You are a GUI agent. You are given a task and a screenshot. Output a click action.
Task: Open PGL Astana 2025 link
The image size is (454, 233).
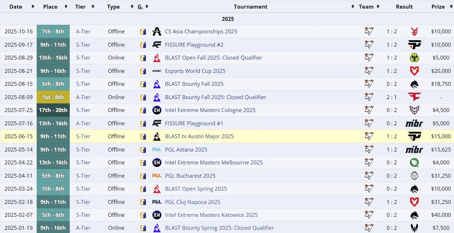click(x=186, y=149)
